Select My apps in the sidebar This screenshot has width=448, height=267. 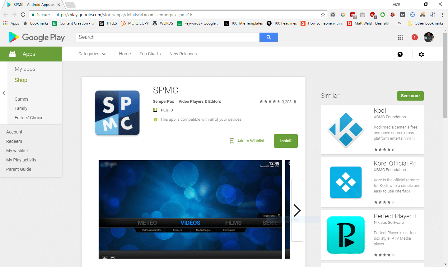coord(25,69)
